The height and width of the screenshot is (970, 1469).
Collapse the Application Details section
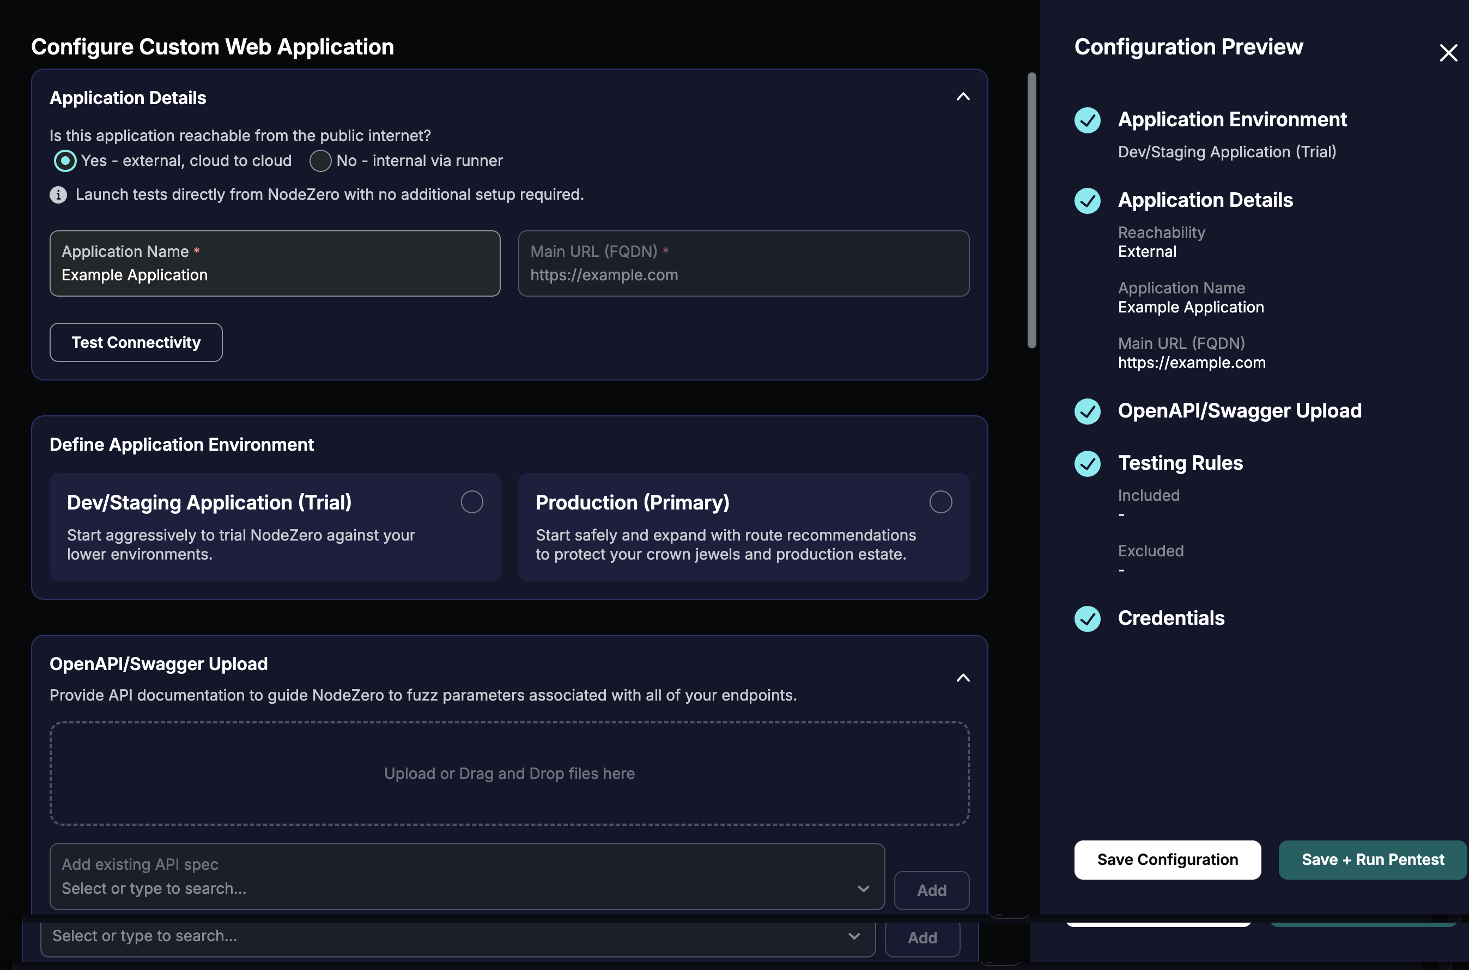pyautogui.click(x=963, y=96)
